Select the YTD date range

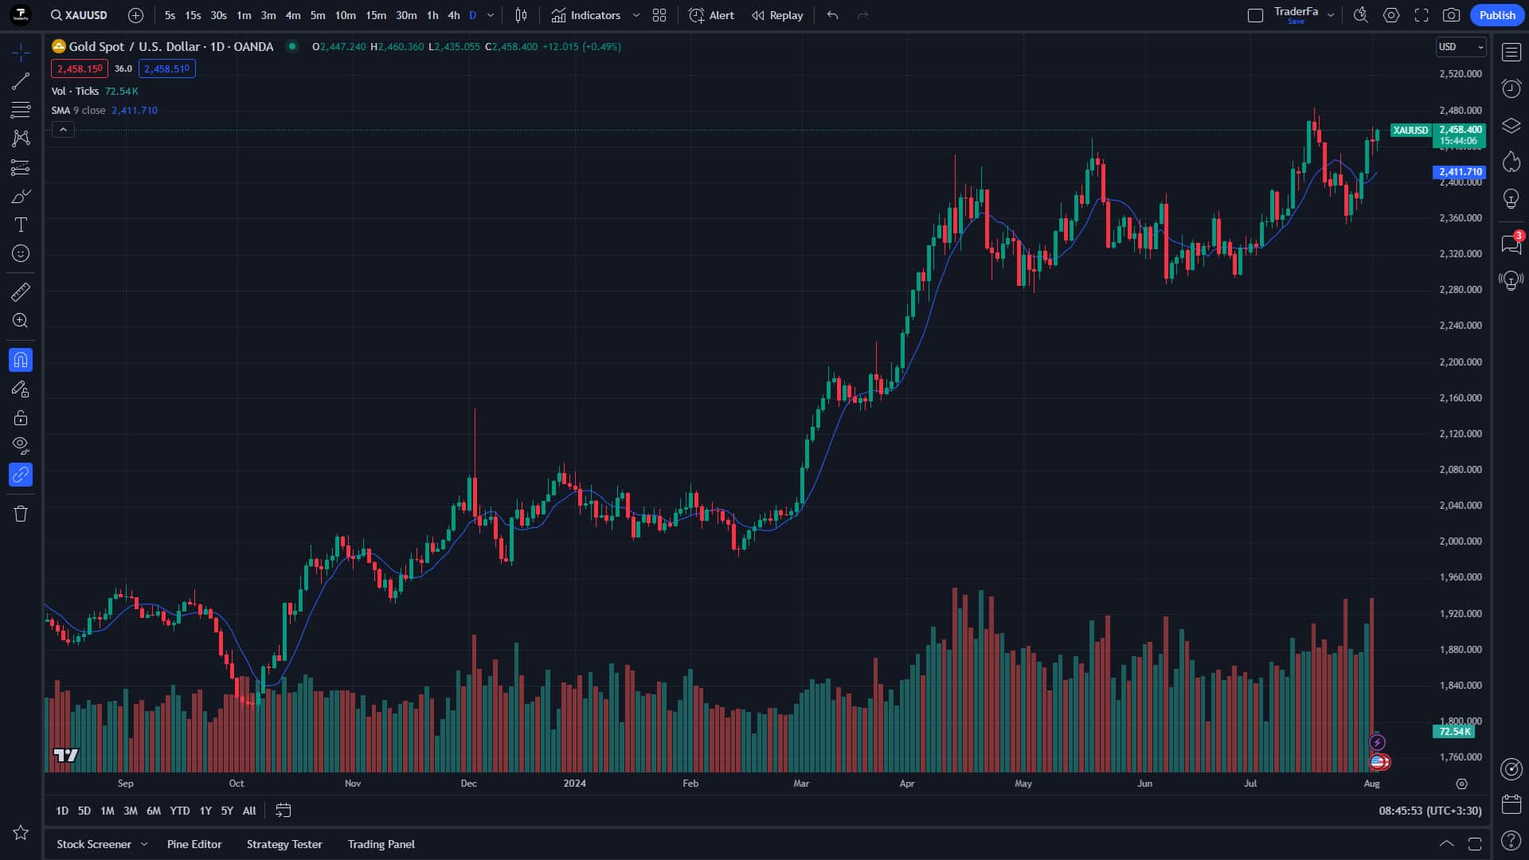pyautogui.click(x=180, y=811)
